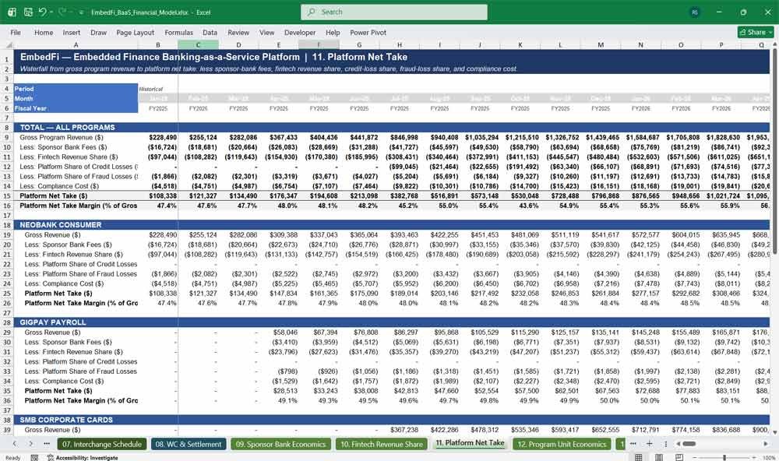This screenshot has width=779, height=461.
Task: Select the GIGPAY PAYROLL section header
Action: (x=53, y=322)
